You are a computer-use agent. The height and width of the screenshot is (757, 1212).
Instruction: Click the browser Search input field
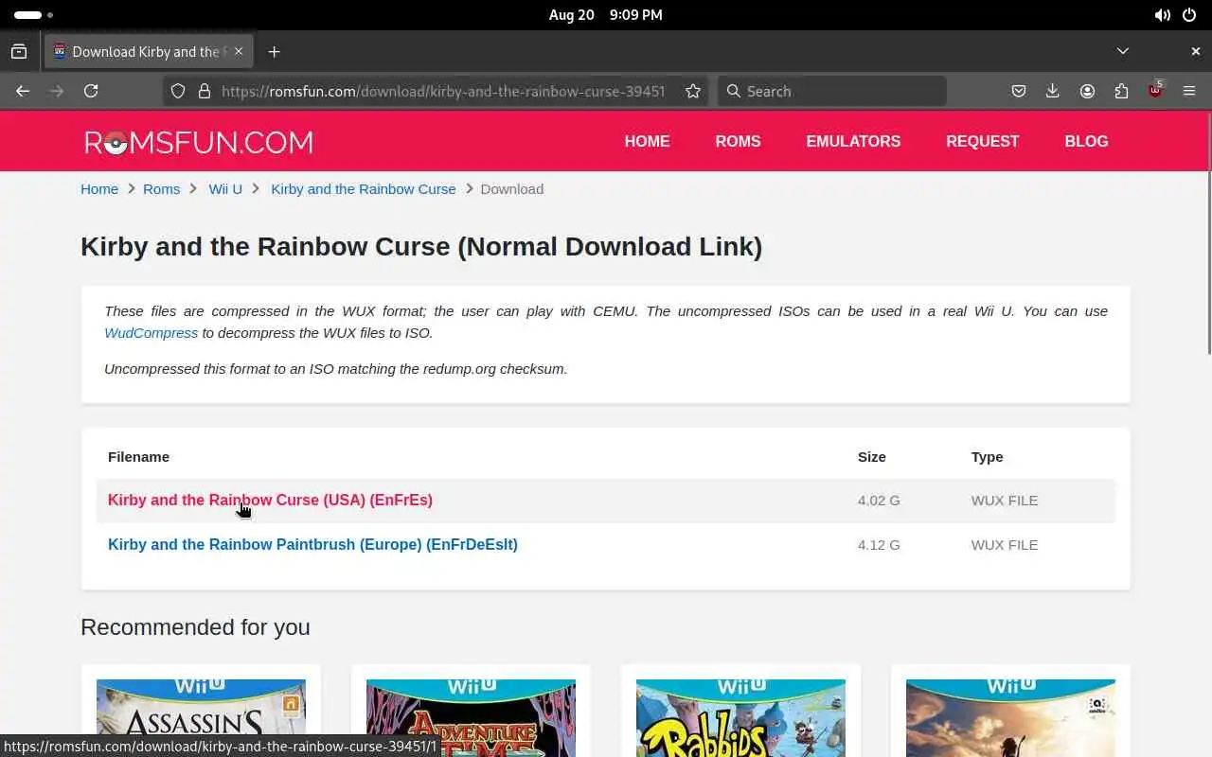832,91
